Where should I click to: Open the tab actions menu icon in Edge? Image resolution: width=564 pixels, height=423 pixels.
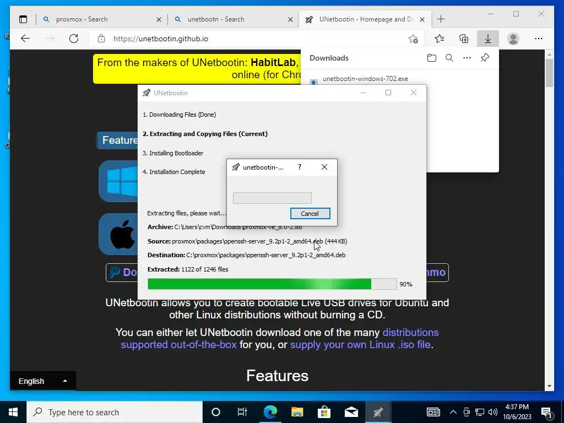pos(23,19)
